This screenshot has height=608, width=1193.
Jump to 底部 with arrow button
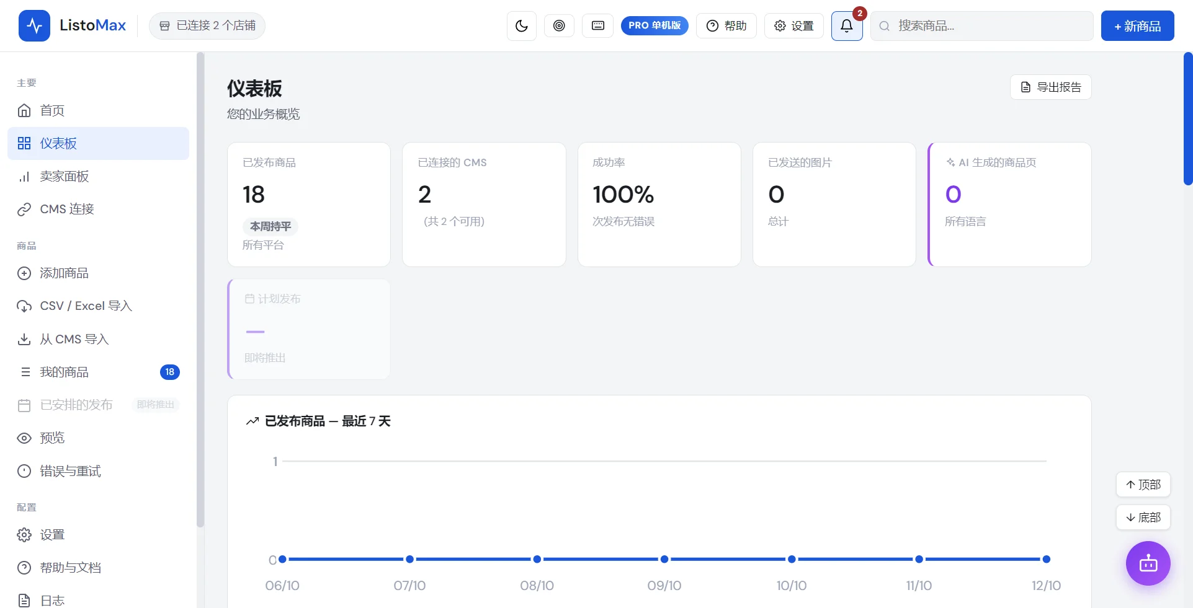pos(1143,518)
